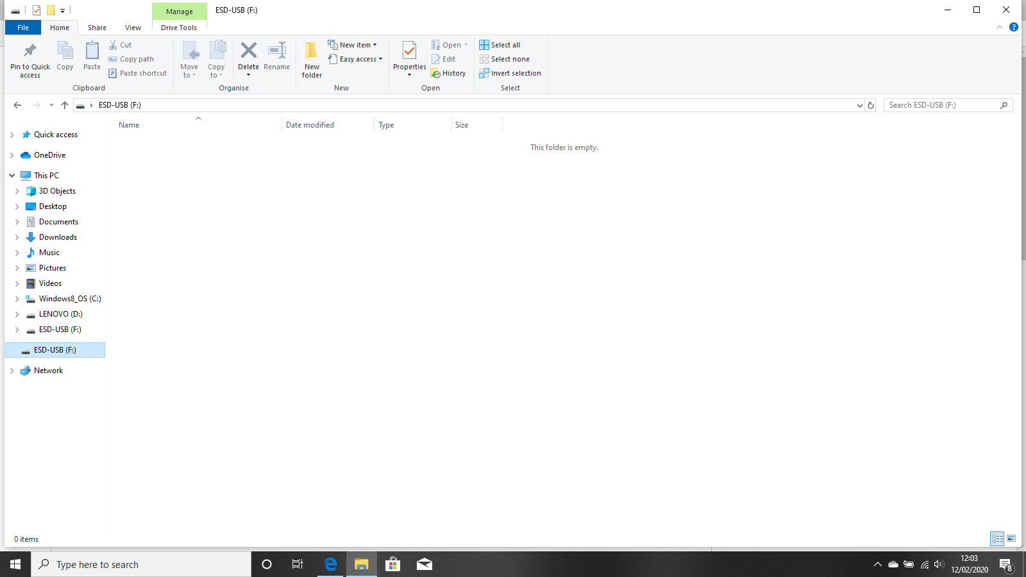Viewport: 1026px width, 577px height.
Task: Click the Delete X icon
Action: (x=249, y=50)
